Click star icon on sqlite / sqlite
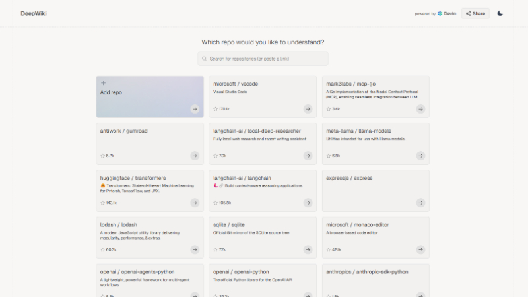Image resolution: width=528 pixels, height=297 pixels. coord(216,249)
